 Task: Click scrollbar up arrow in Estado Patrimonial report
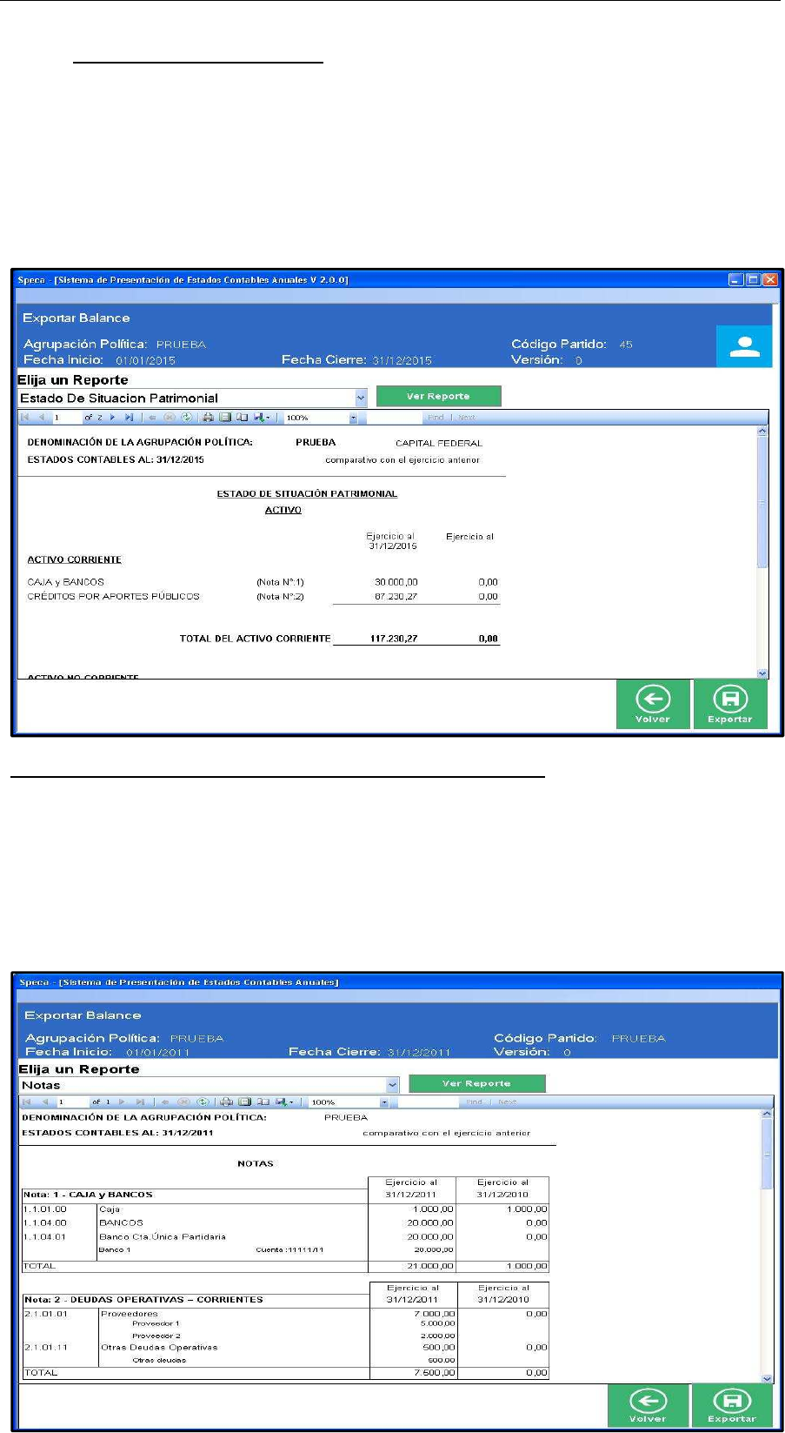762,432
